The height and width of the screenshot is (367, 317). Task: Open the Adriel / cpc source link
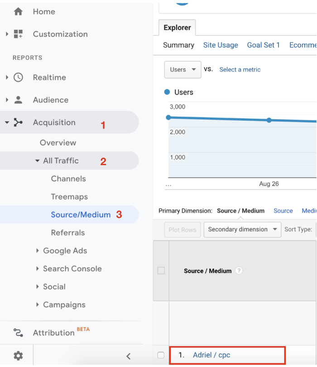[x=211, y=355]
